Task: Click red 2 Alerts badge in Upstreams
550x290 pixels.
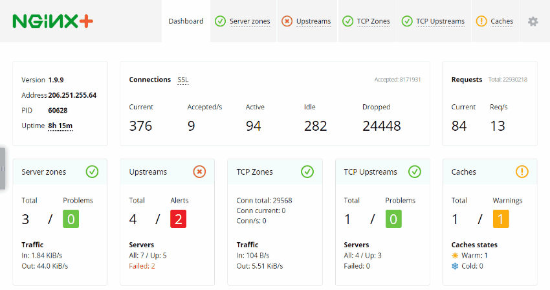Action: click(x=178, y=219)
